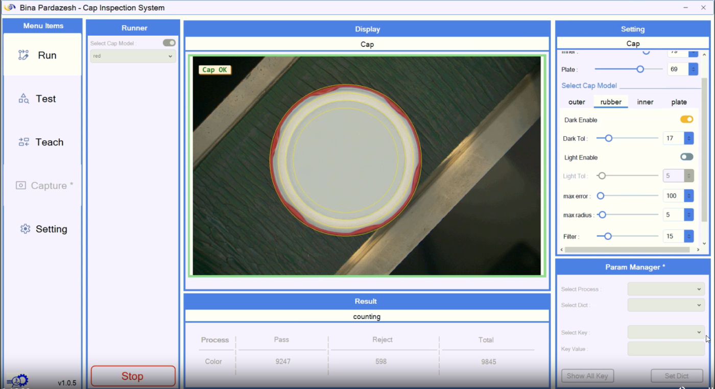
Task: Enable the Light Enable toggle
Action: (686, 157)
